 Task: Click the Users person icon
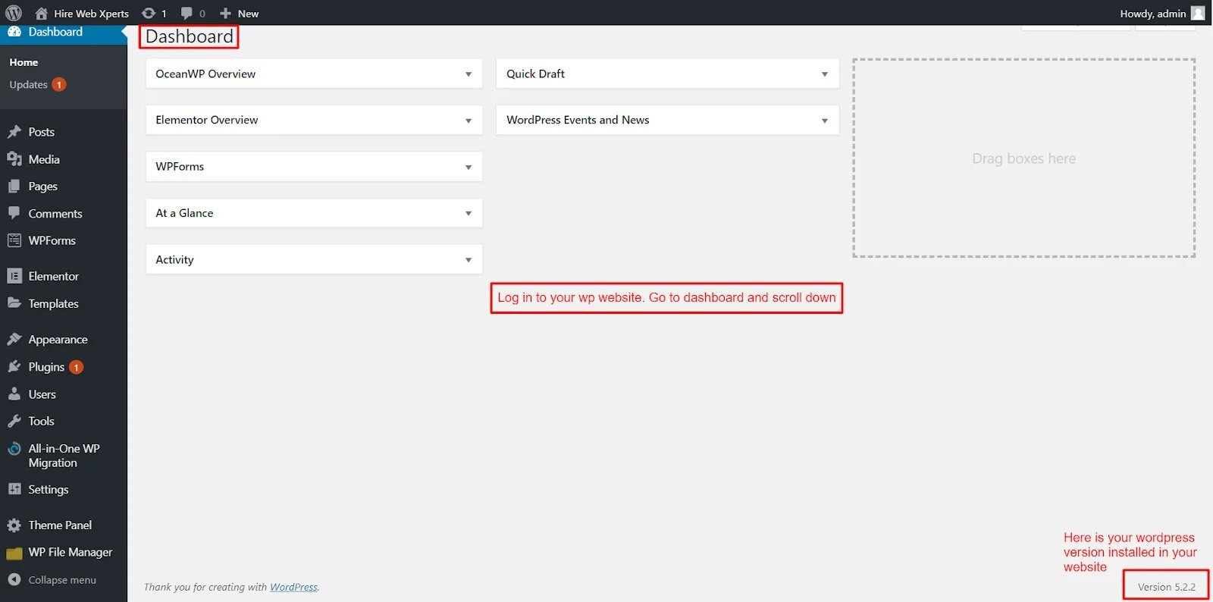click(14, 393)
